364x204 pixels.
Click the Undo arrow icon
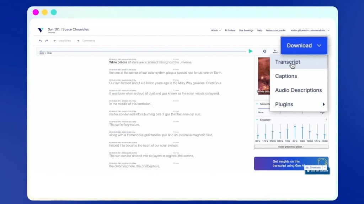40,40
